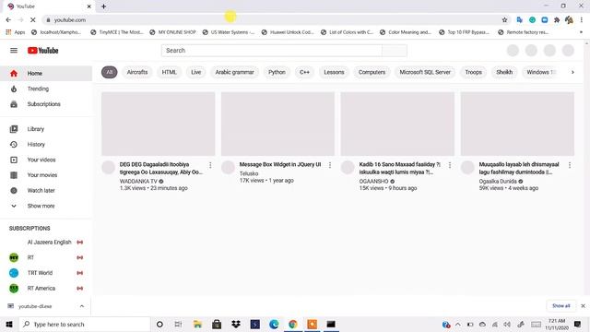
Task: Open Al Jazeera English subscription
Action: point(46,243)
